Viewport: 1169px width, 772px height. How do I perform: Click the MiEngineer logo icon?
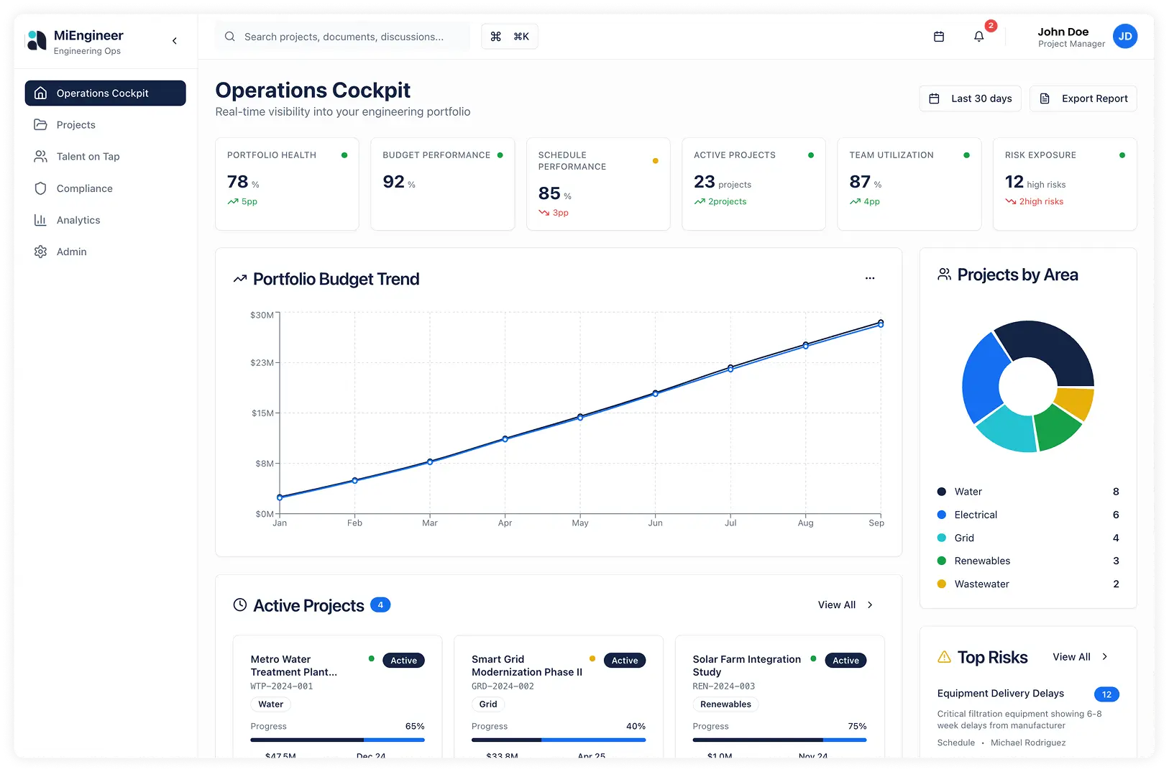(x=36, y=41)
